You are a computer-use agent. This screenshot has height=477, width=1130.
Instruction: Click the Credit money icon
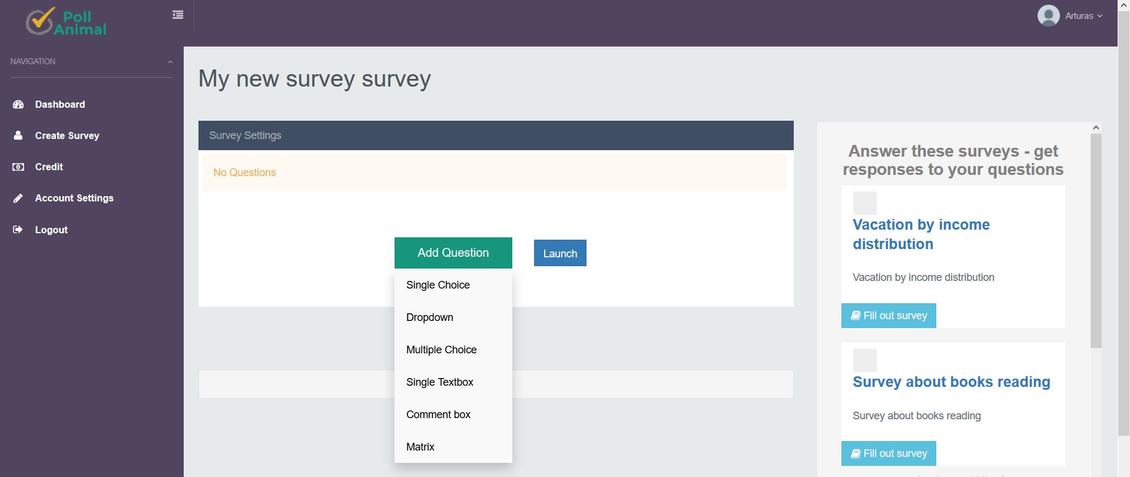point(18,167)
